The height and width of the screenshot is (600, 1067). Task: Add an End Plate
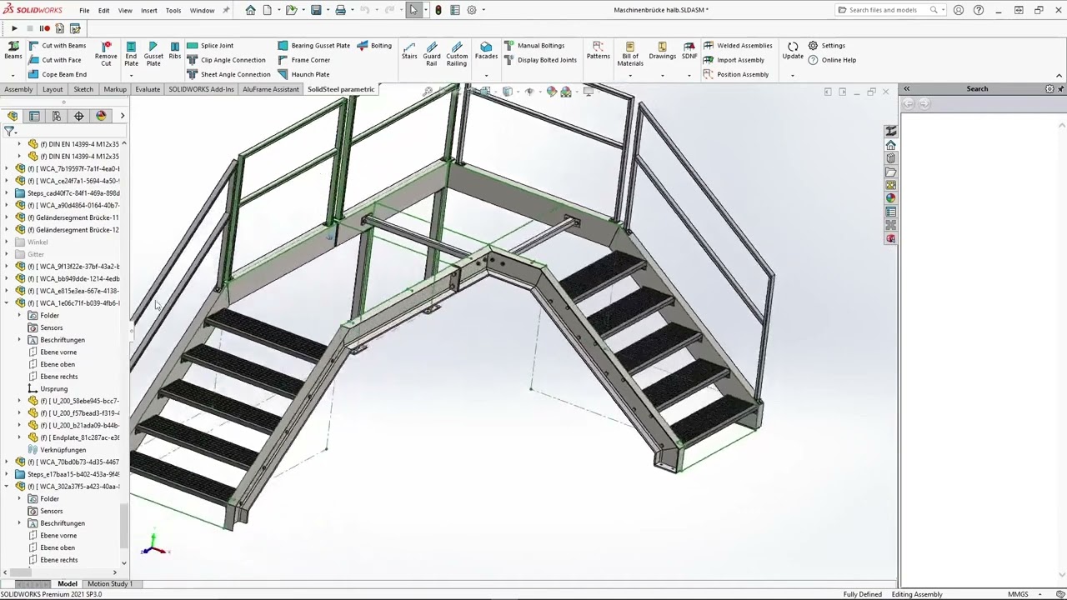(x=131, y=54)
